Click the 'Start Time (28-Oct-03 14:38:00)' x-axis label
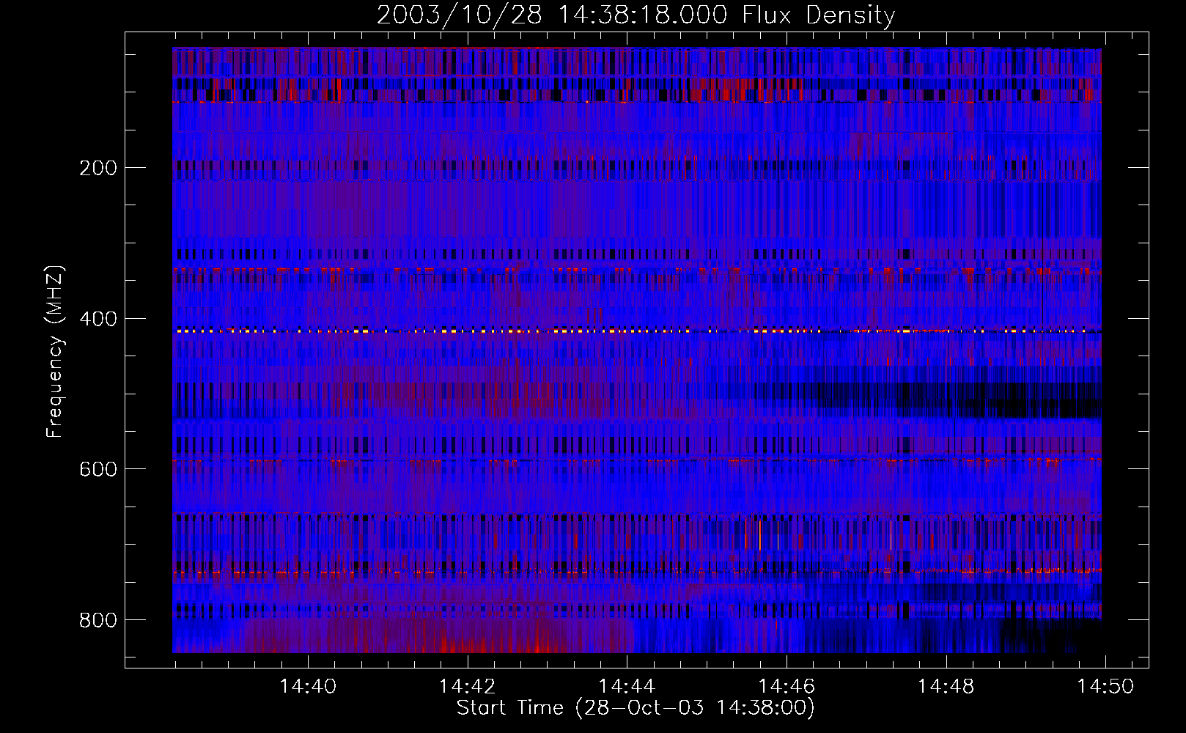Image resolution: width=1186 pixels, height=733 pixels. 636,708
